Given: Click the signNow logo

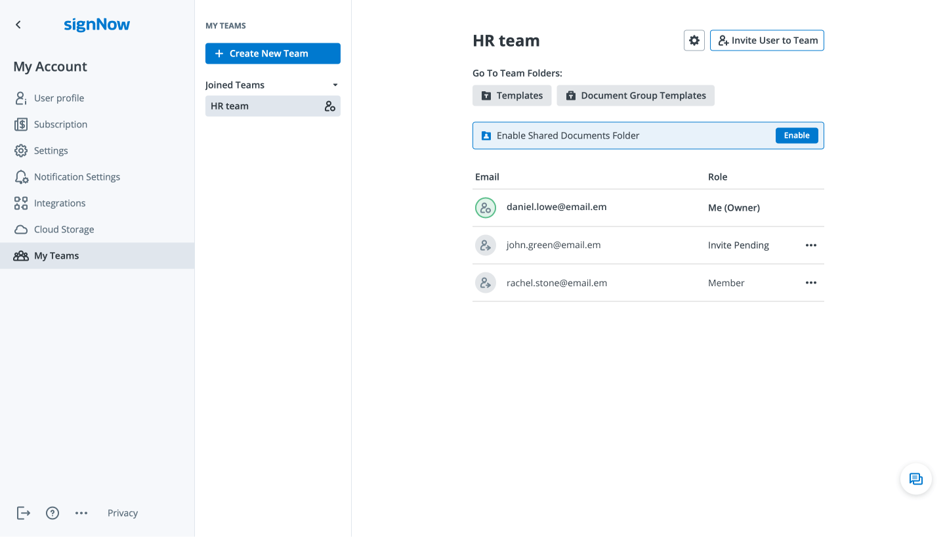Looking at the screenshot, I should tap(96, 25).
